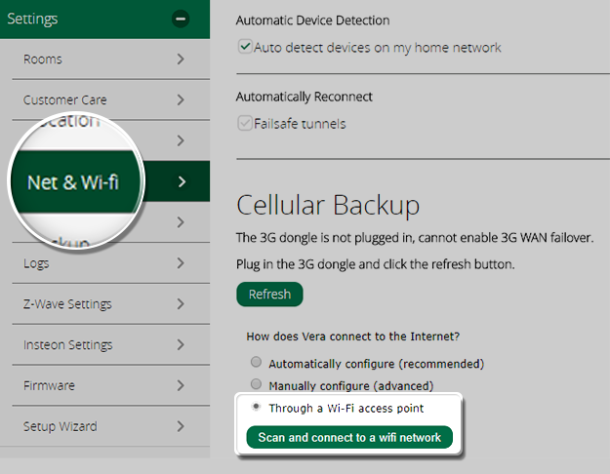Click the chevron beside Insteon Settings
The height and width of the screenshot is (474, 610).
point(181,345)
